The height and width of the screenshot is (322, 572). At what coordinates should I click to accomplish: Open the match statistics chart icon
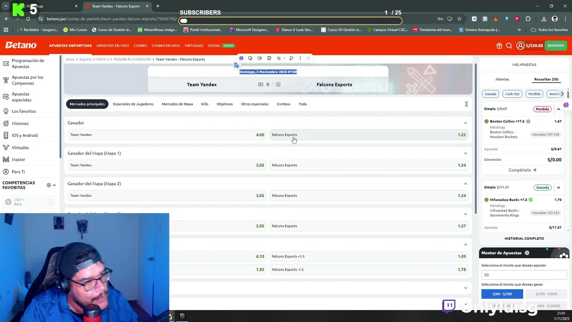278,85
